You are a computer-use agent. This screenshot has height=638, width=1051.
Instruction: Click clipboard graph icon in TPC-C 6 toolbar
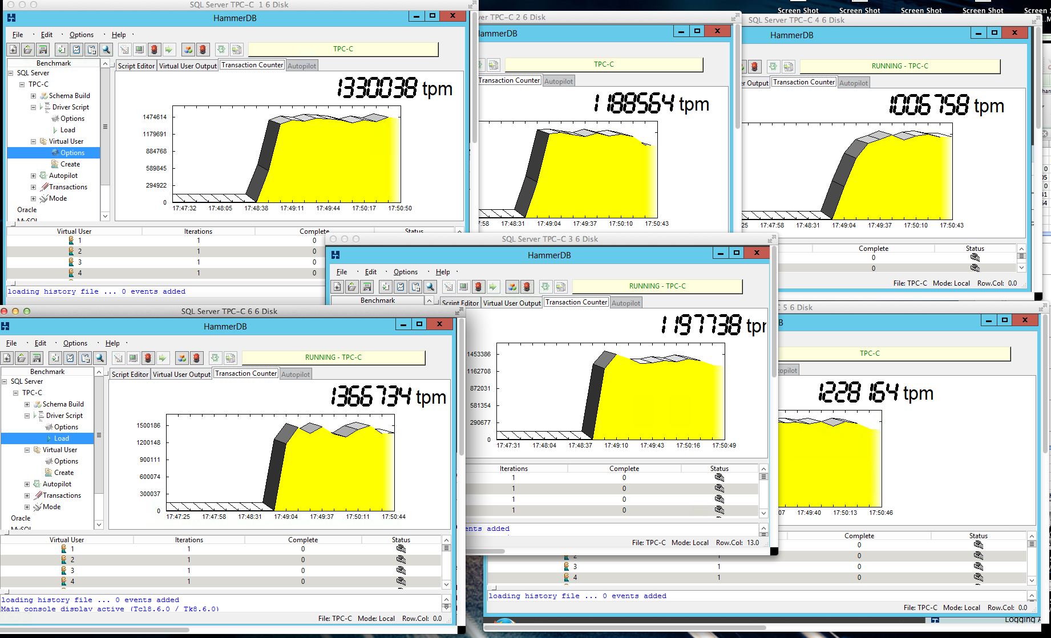70,358
